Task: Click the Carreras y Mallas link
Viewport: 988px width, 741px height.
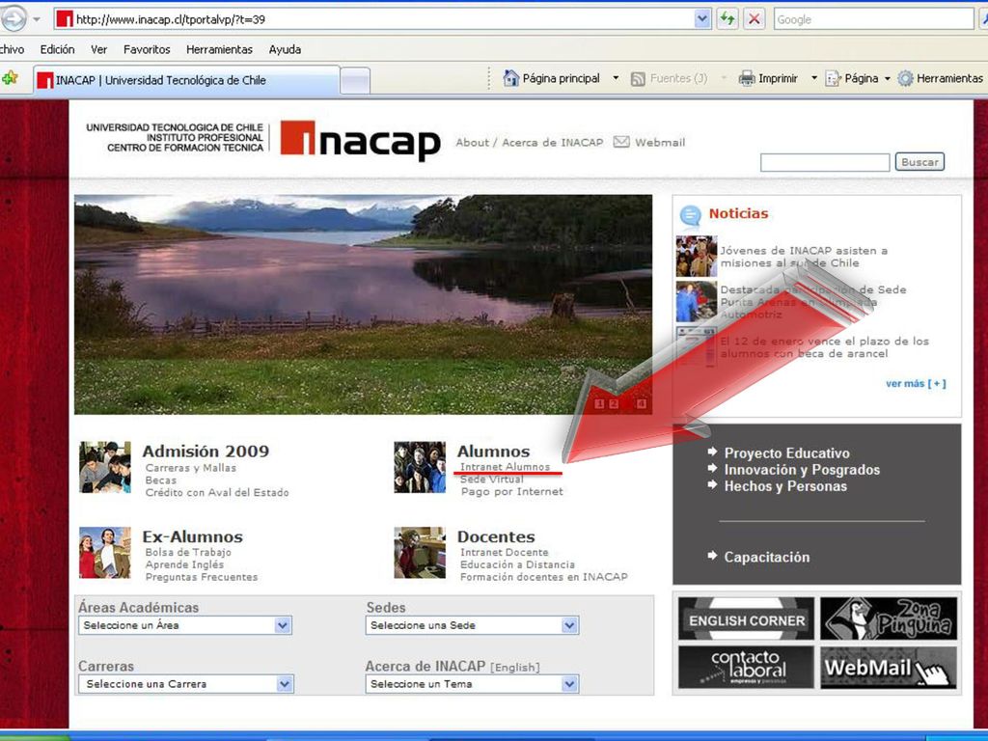Action: tap(191, 468)
